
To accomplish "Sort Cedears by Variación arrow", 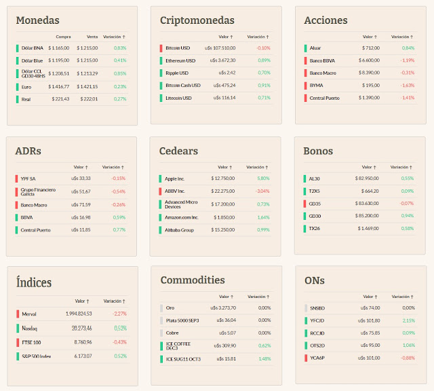I will [x=267, y=168].
